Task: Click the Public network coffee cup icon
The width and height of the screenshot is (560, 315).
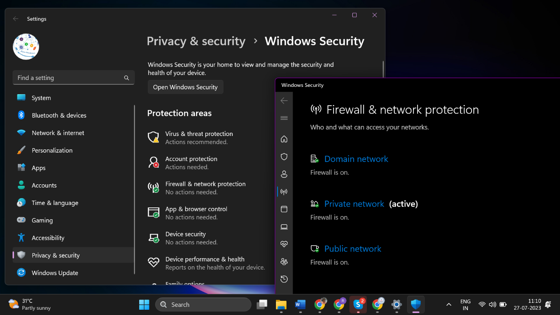Action: (x=314, y=248)
